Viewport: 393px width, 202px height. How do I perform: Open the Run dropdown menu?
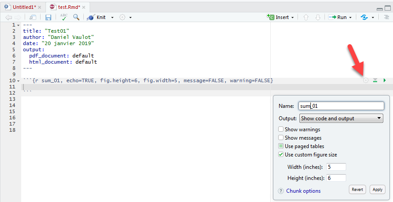[x=350, y=17]
